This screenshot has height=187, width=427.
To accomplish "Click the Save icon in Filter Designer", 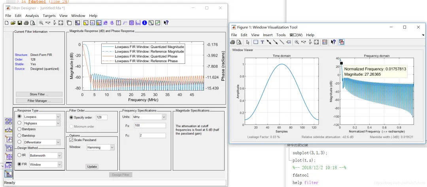I will 19,23.
